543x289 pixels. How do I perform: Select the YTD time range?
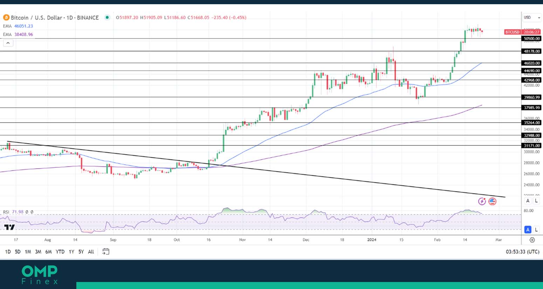point(60,252)
